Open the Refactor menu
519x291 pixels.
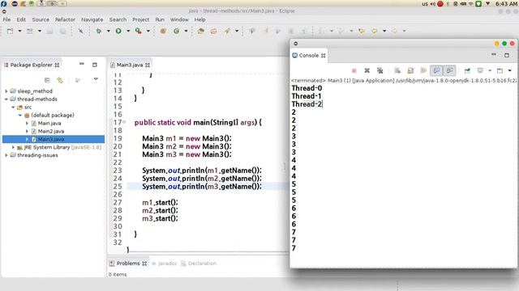click(x=65, y=19)
